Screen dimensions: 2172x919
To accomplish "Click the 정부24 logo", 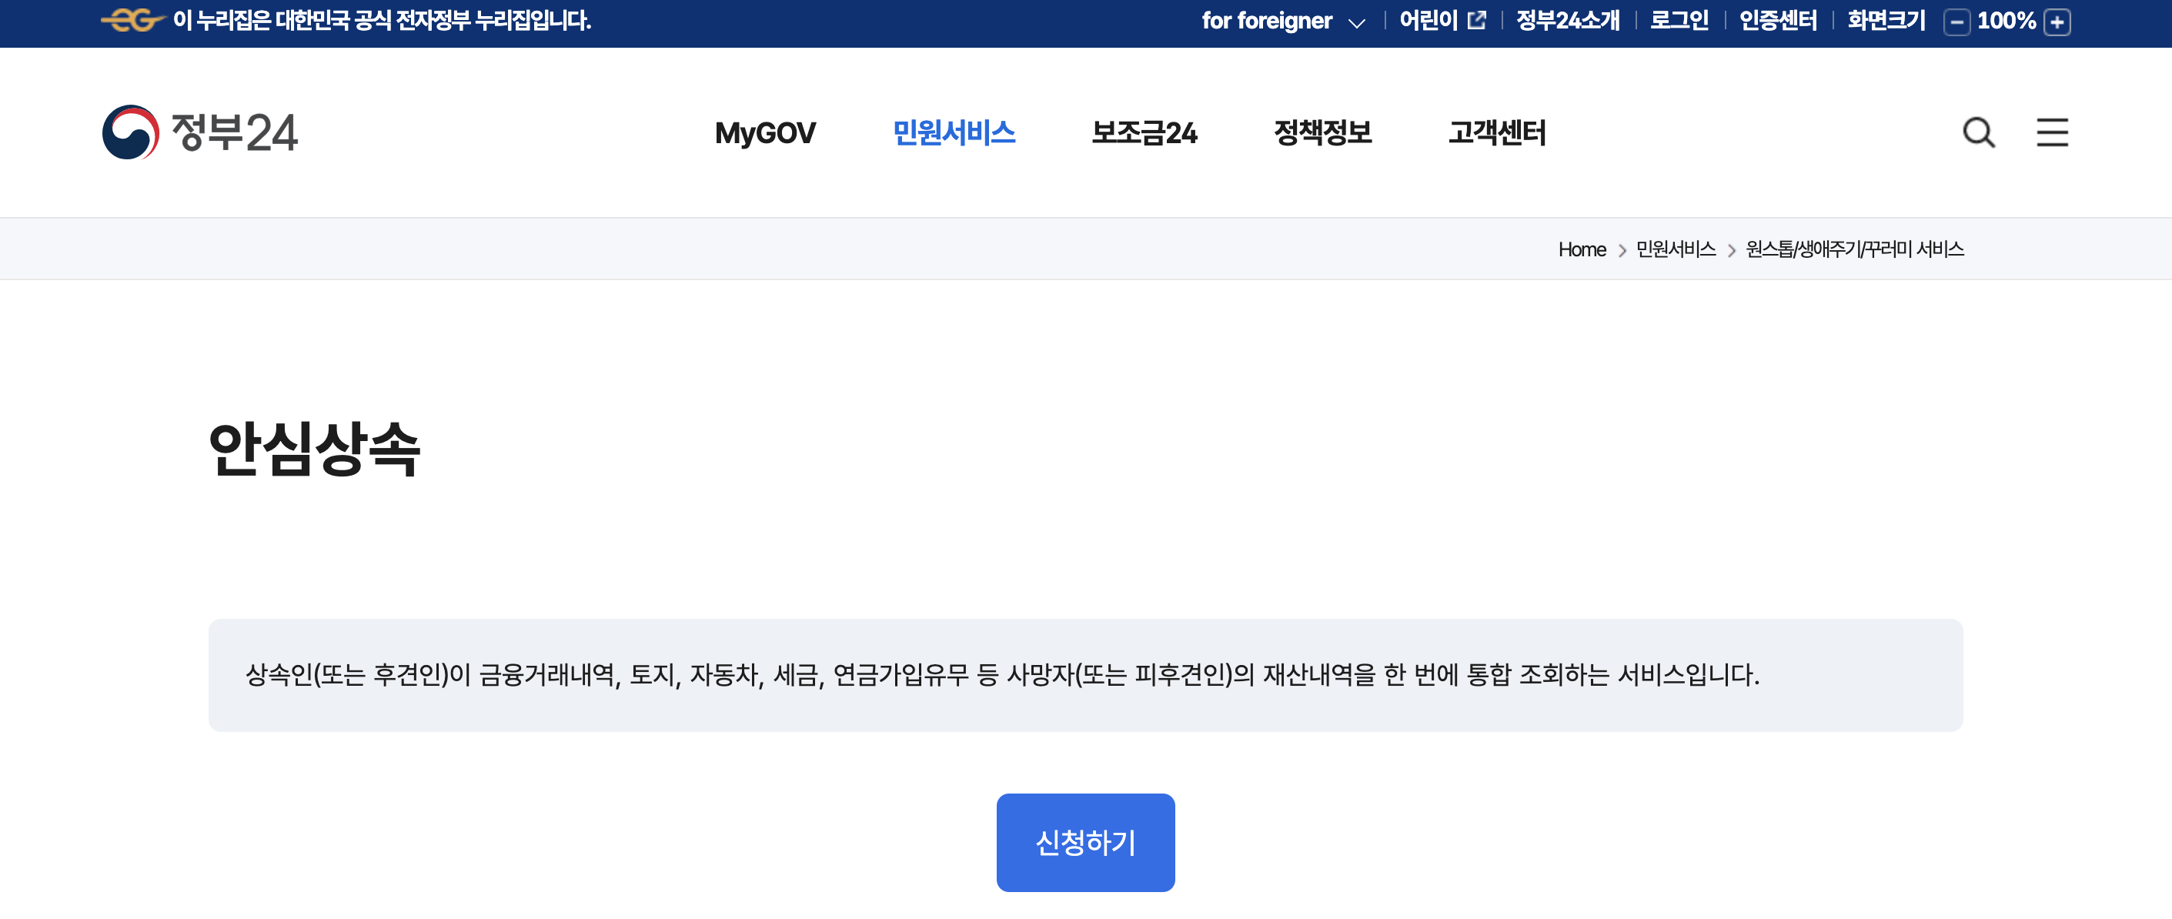I will (200, 132).
